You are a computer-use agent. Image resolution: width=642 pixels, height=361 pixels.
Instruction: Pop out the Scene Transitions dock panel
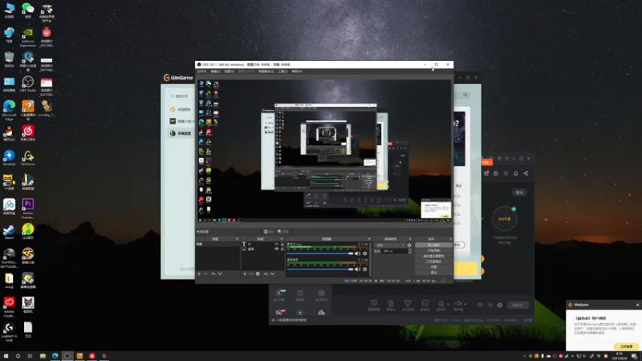[x=410, y=239]
